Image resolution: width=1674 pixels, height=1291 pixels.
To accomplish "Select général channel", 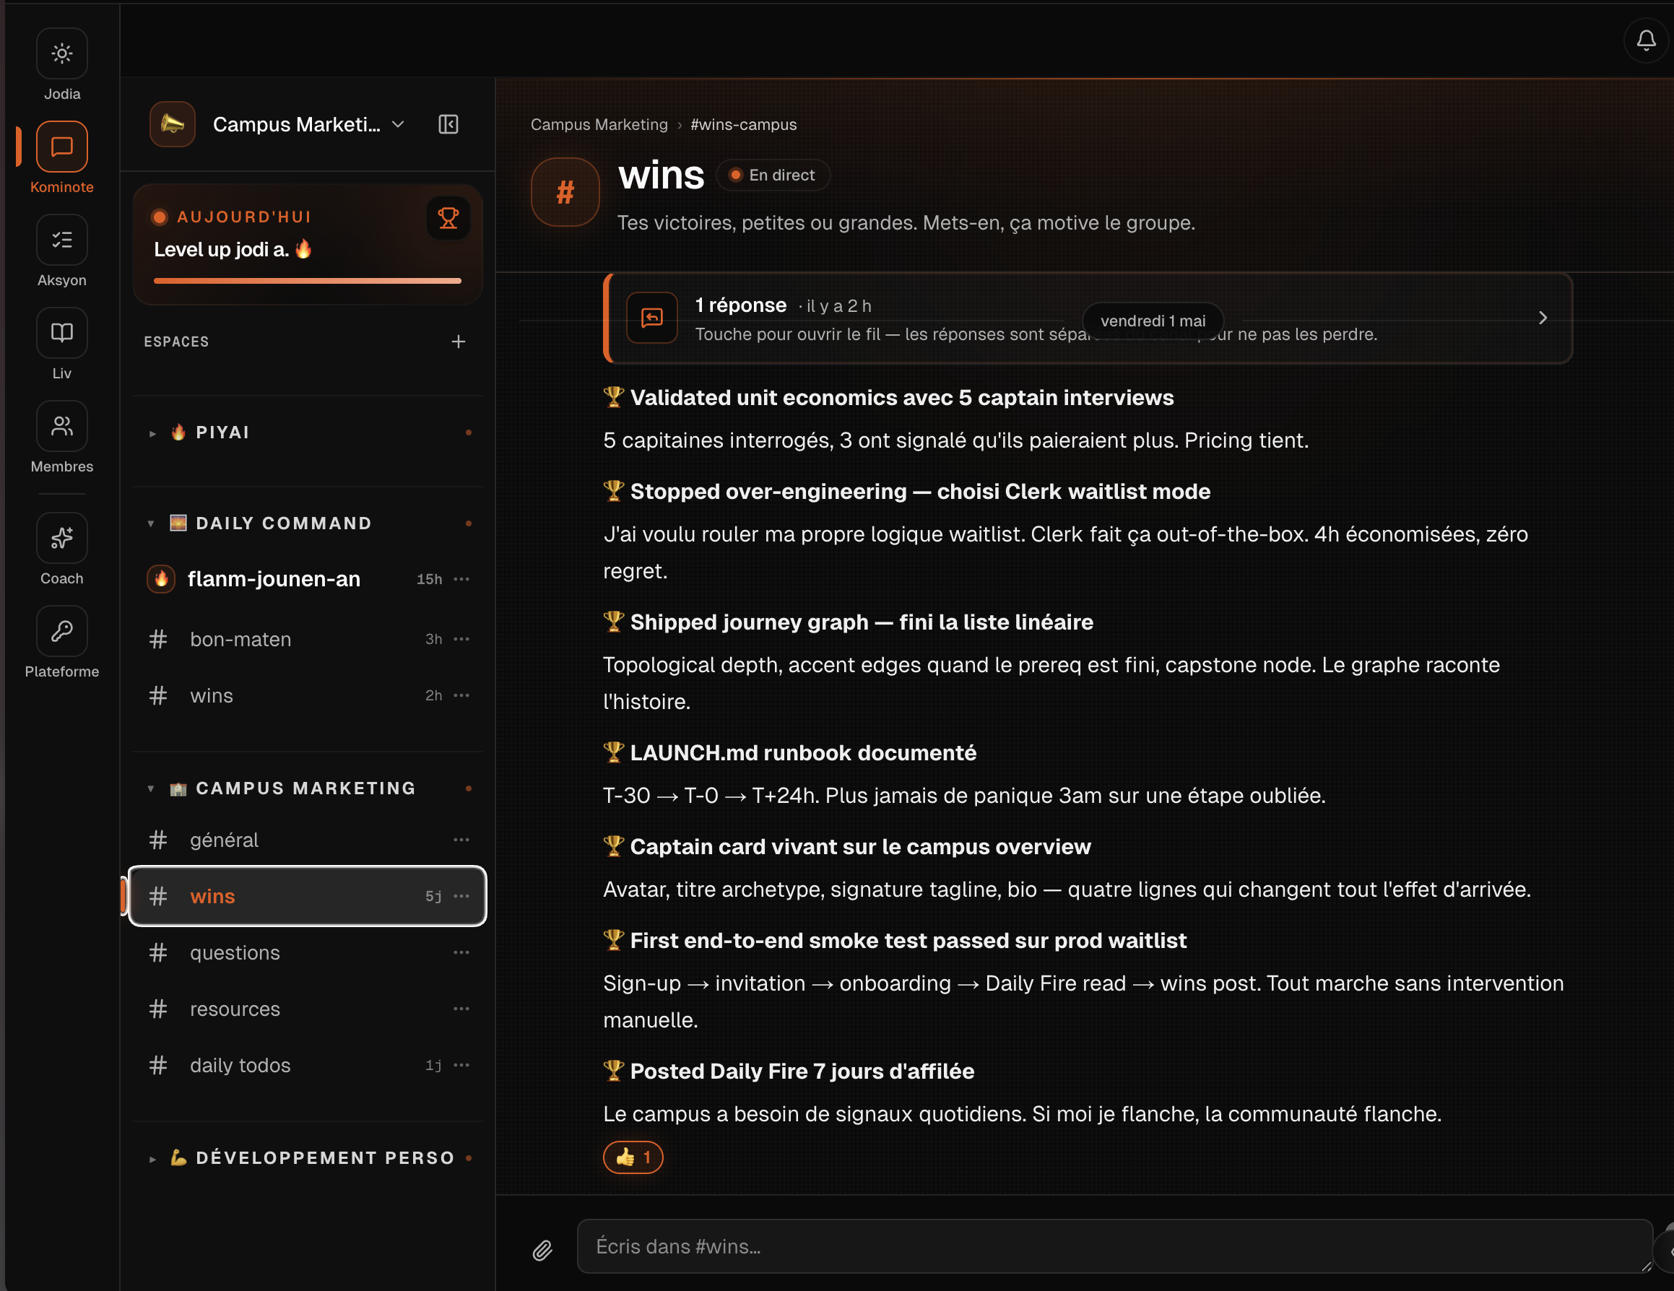I will coord(308,840).
